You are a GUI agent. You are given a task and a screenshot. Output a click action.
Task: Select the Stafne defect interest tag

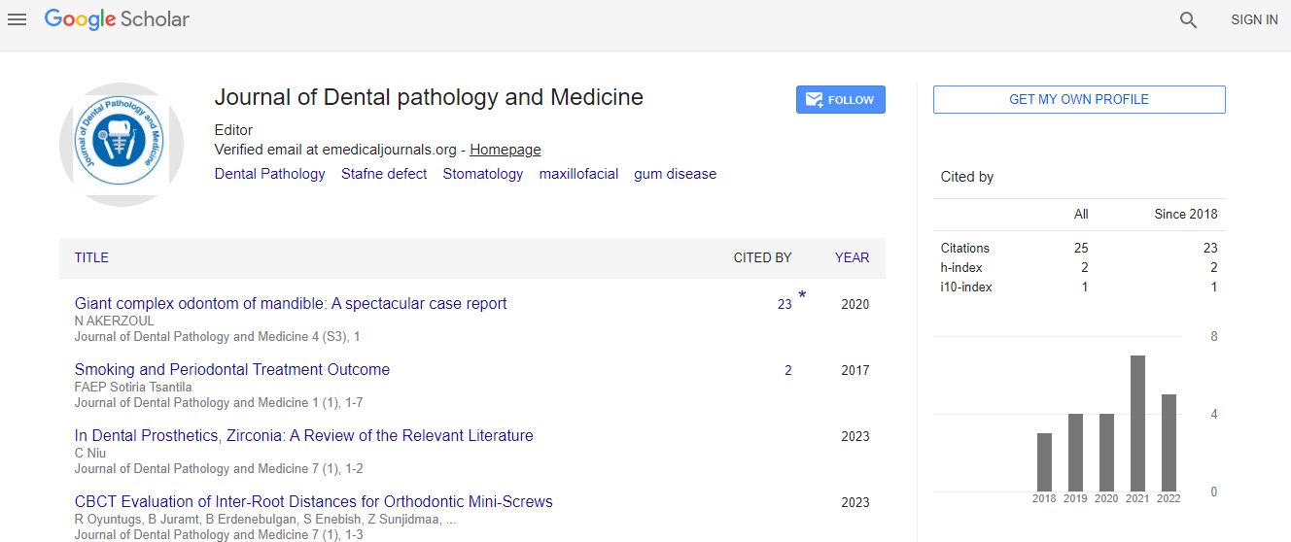coord(384,174)
